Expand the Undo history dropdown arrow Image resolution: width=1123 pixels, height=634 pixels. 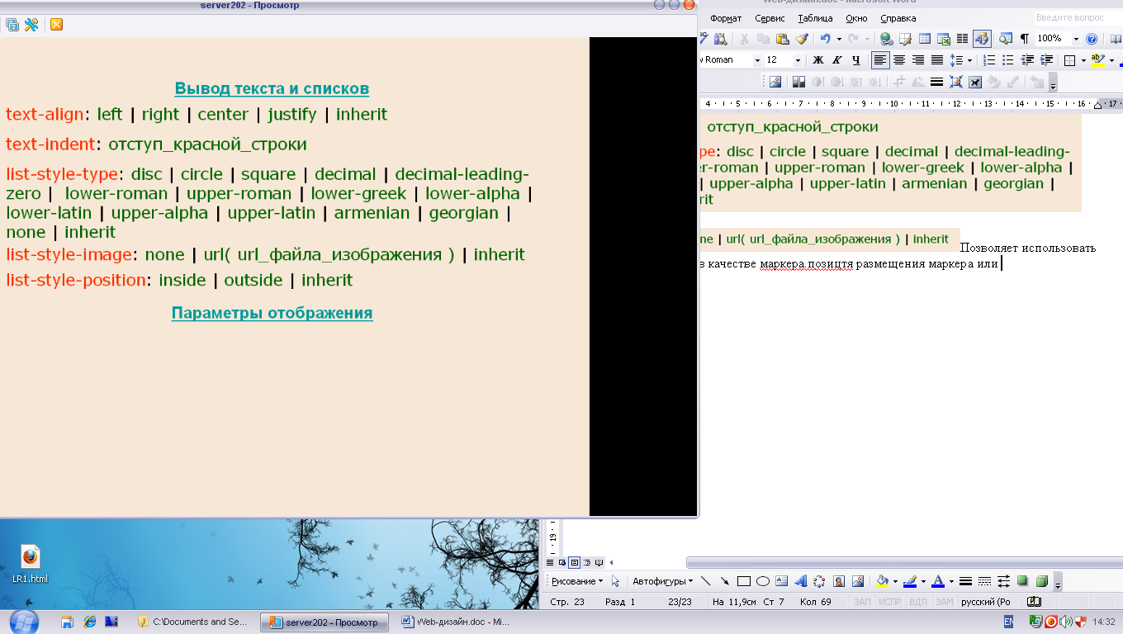pyautogui.click(x=839, y=39)
